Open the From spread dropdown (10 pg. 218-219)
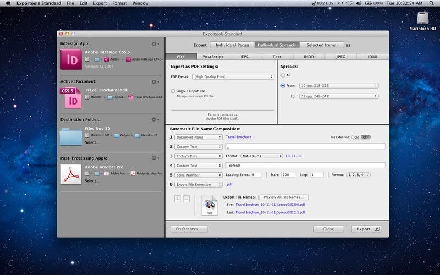Screen dimensions: 440x275 [339, 86]
